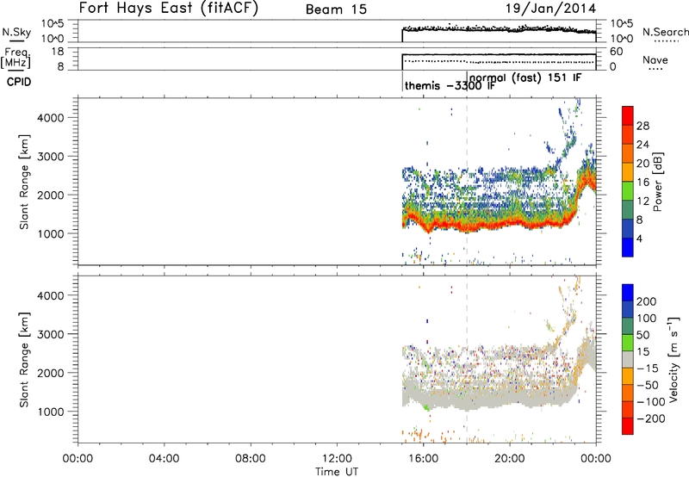Image resolution: width=689 pixels, height=477 pixels.
Task: Click the '18' tick on frequency axis
Action: (58, 52)
